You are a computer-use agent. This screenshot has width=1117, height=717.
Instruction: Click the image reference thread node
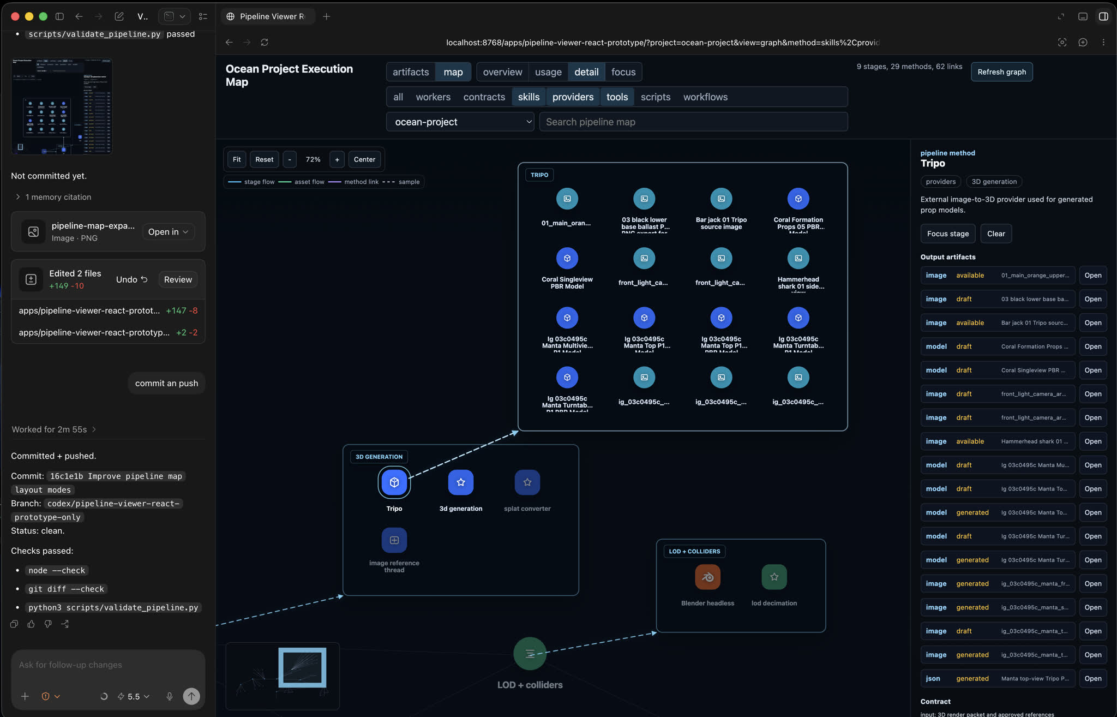[394, 540]
